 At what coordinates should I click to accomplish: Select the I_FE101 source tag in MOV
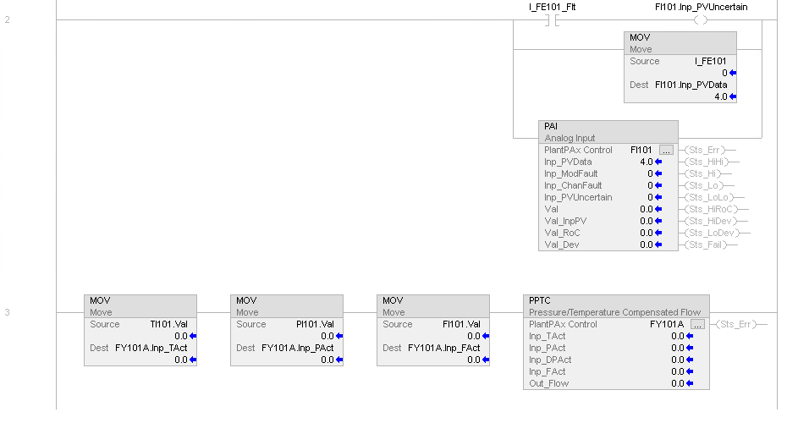[710, 61]
